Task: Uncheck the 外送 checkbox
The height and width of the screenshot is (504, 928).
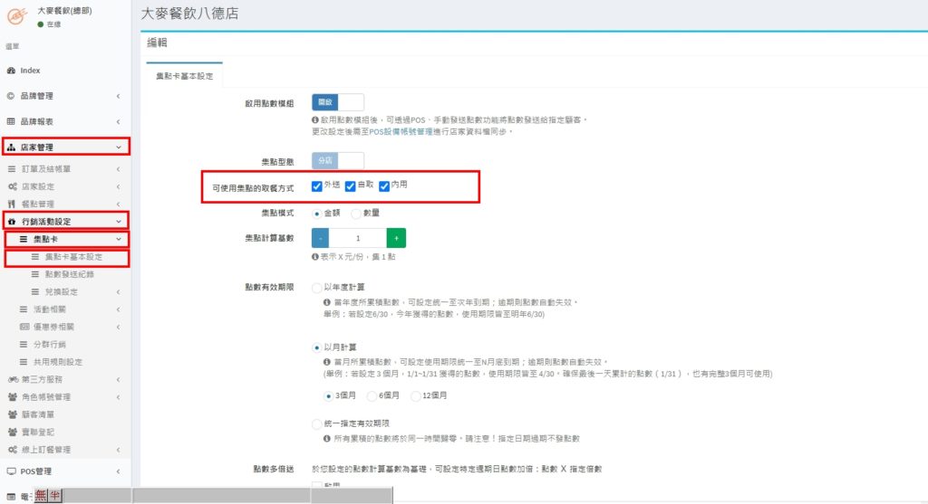Action: pyautogui.click(x=316, y=186)
